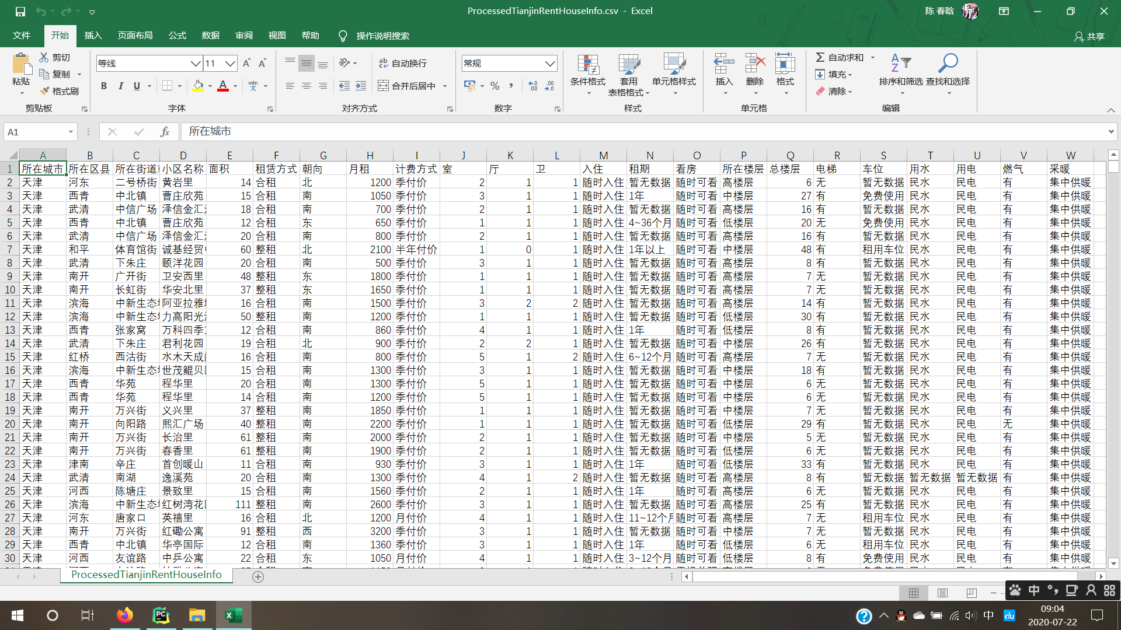Open PyCharm from the taskbar
1121x630 pixels.
click(161, 615)
